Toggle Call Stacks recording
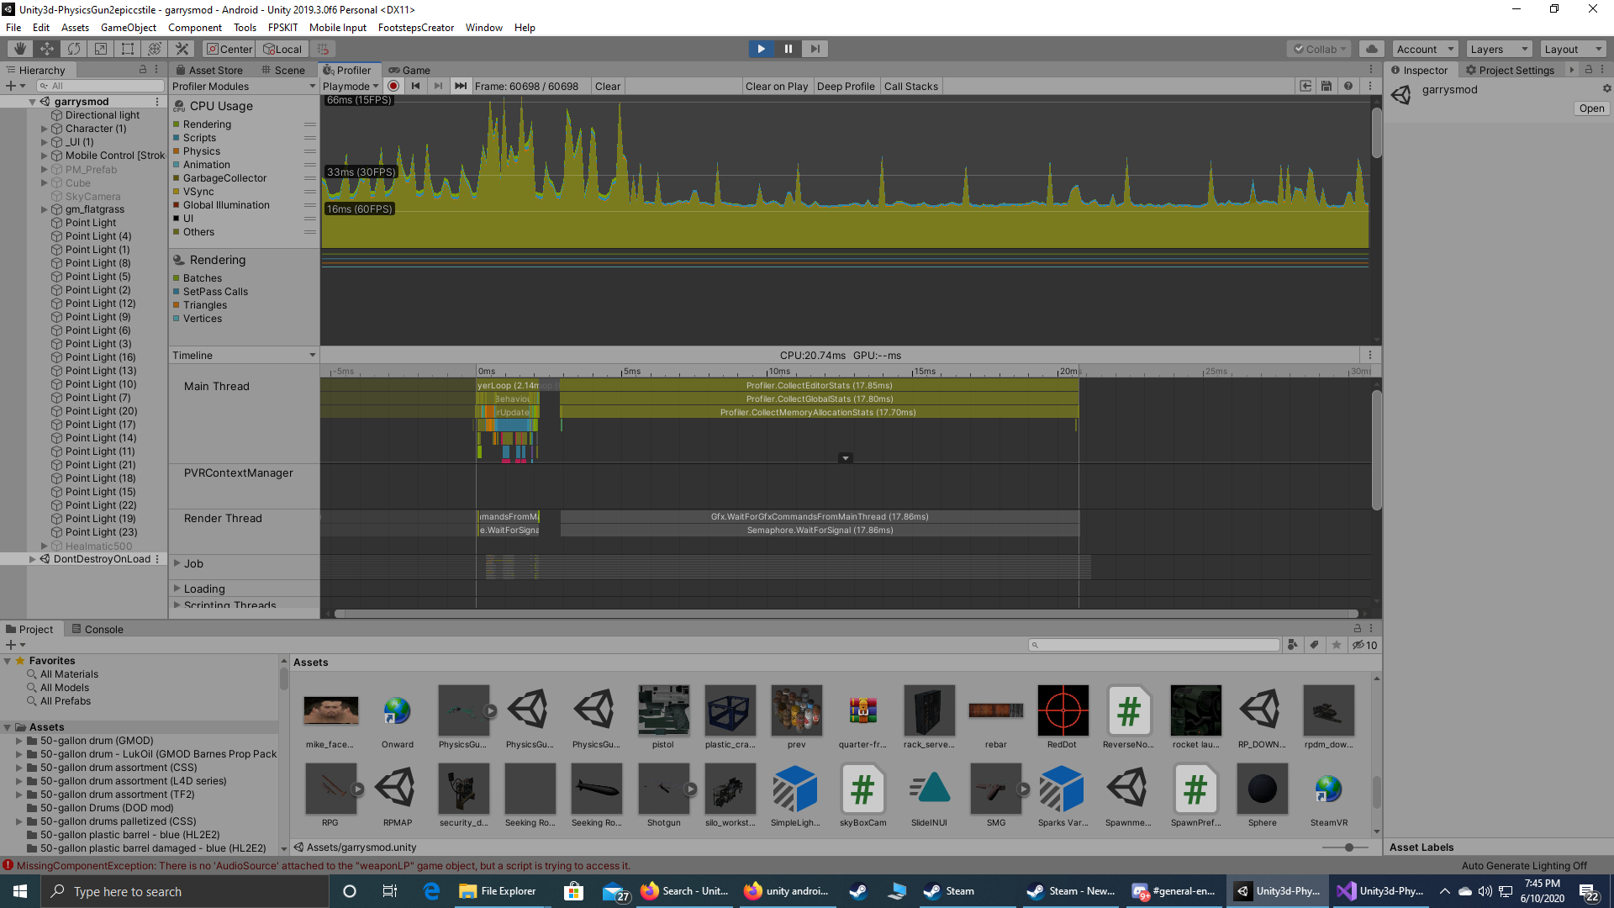 pos(910,86)
